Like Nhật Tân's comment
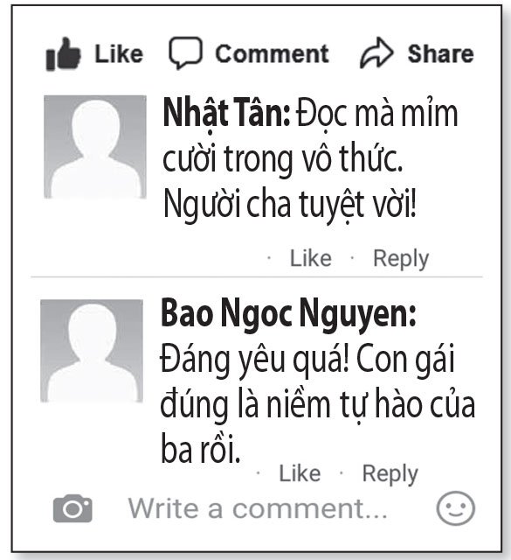Viewport: 511px width, 560px height. [x=311, y=258]
